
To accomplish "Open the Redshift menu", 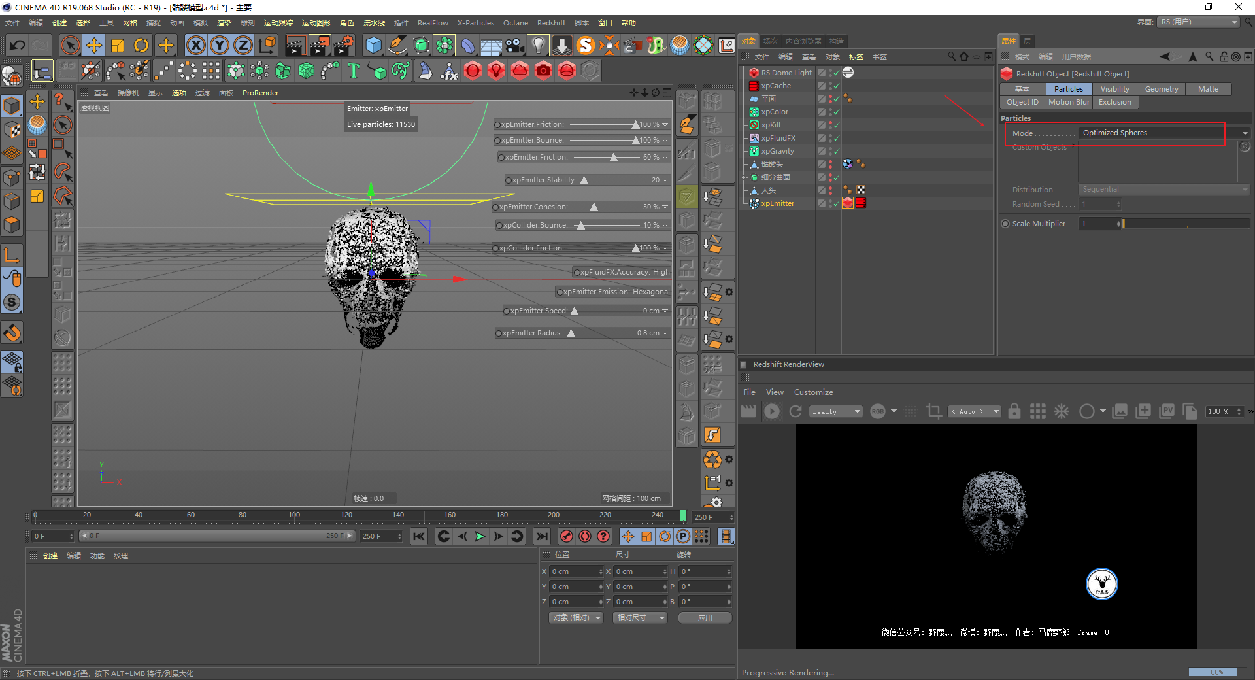I will coord(551,23).
